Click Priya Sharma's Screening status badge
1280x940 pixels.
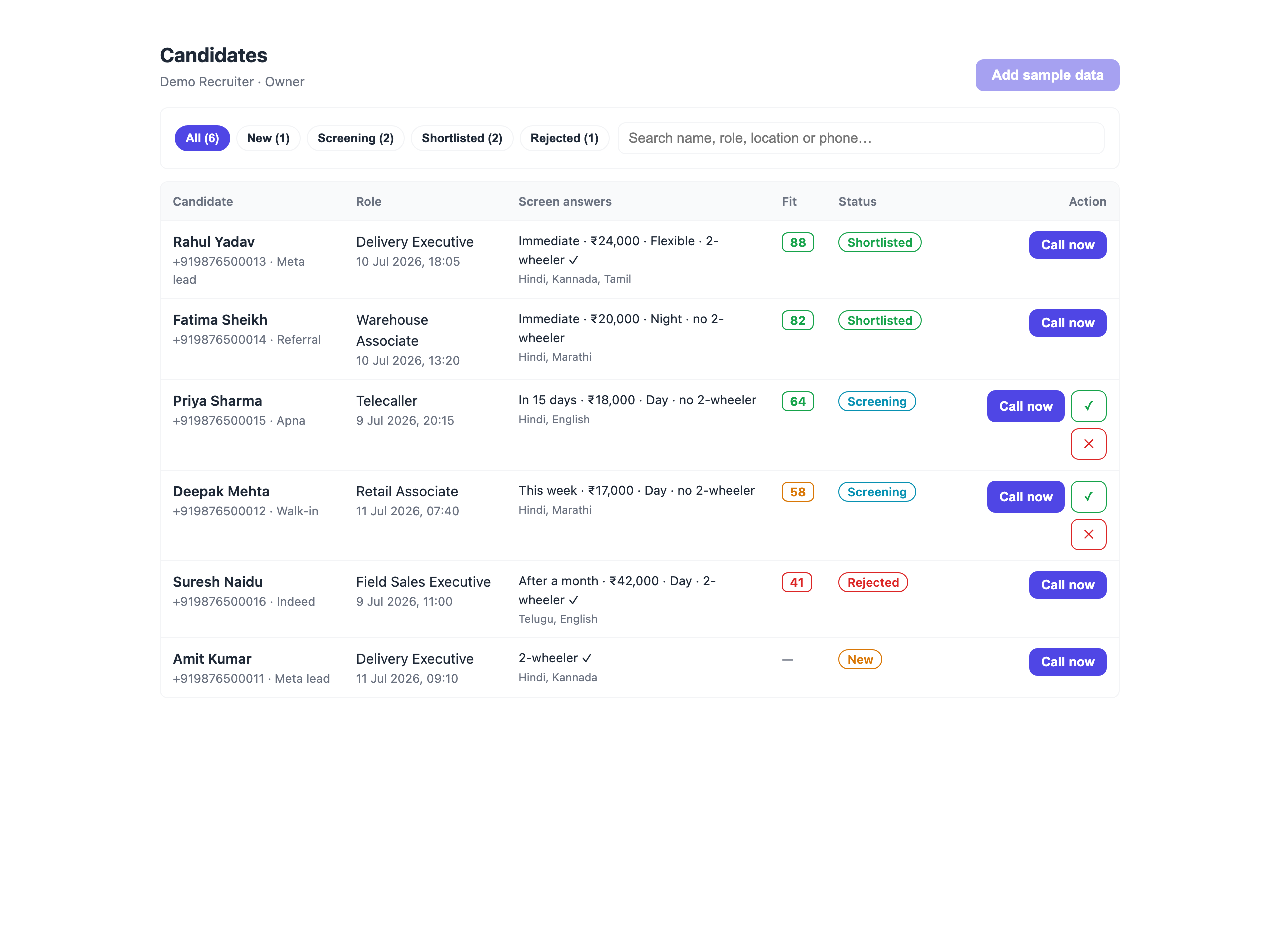[876, 401]
